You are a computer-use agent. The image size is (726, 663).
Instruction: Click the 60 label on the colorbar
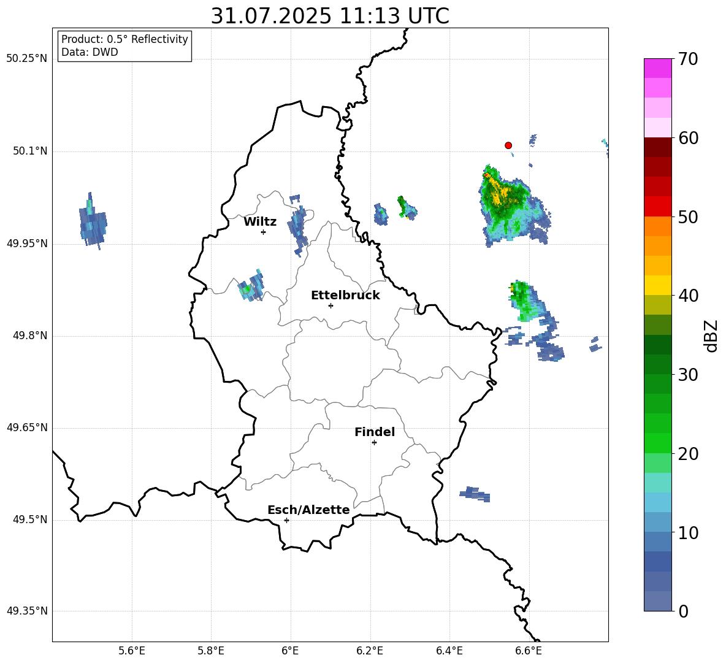[688, 138]
